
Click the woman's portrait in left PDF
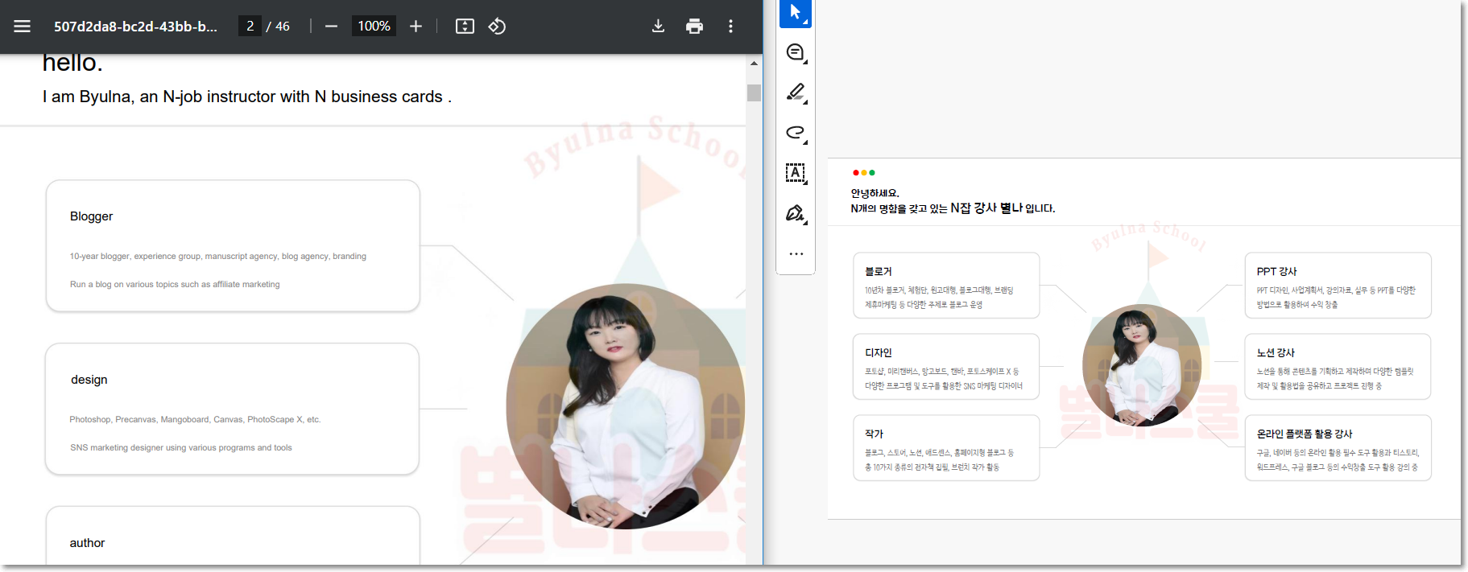coord(625,406)
